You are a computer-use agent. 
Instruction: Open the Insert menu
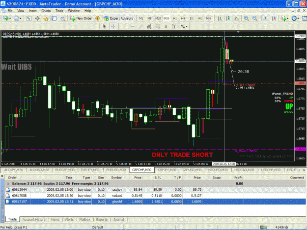click(x=33, y=11)
